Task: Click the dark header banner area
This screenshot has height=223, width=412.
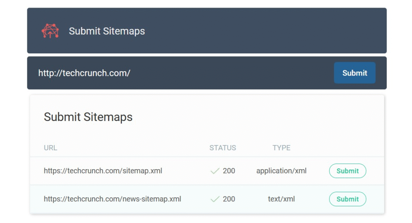Action: point(207,31)
